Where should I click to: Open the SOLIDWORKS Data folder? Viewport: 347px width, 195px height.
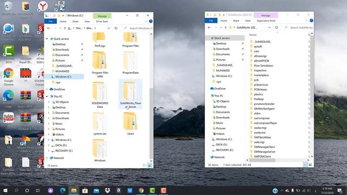(x=100, y=95)
